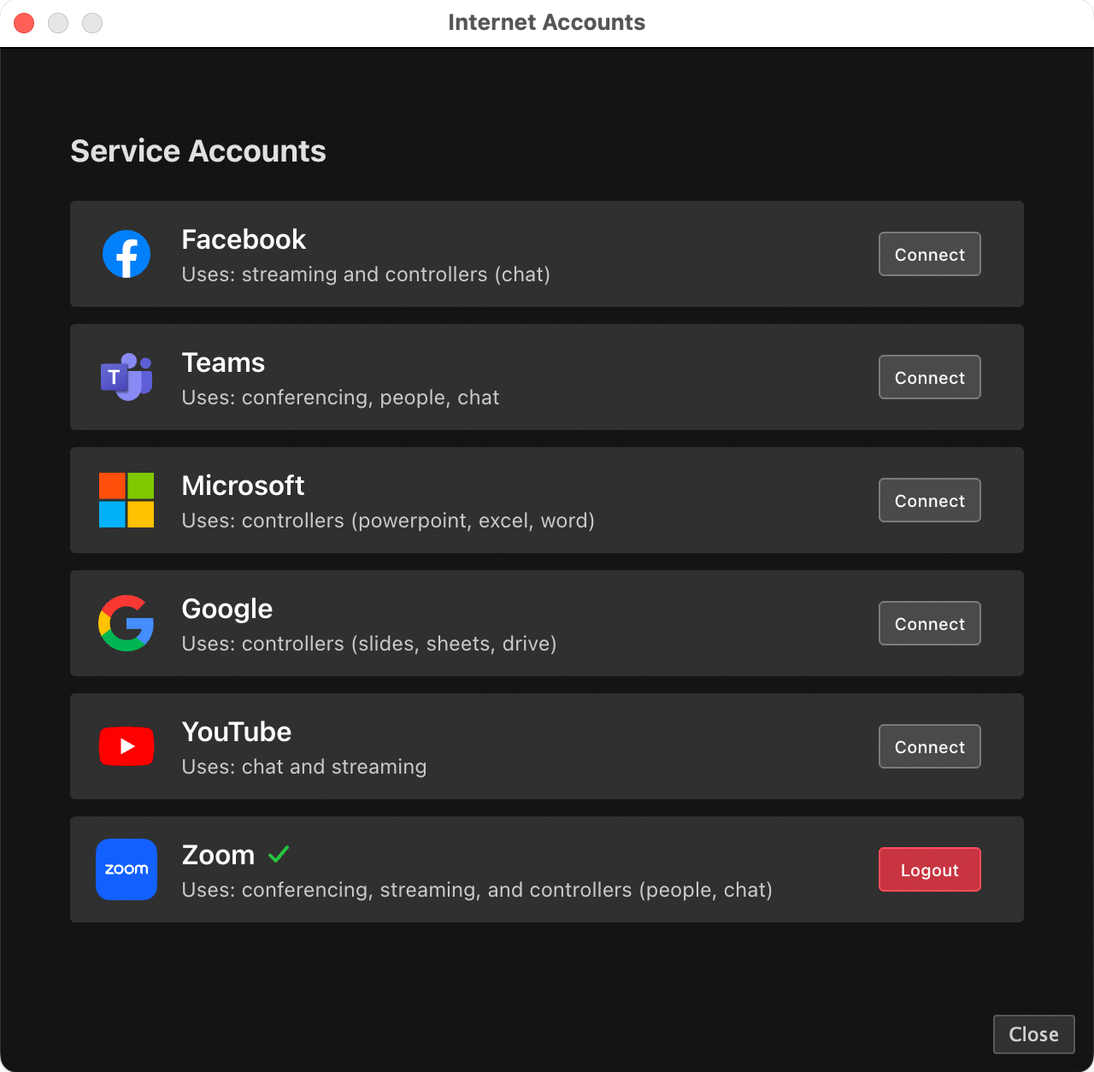This screenshot has width=1094, height=1072.
Task: Click the YouTube play logo icon
Action: pyautogui.click(x=126, y=746)
